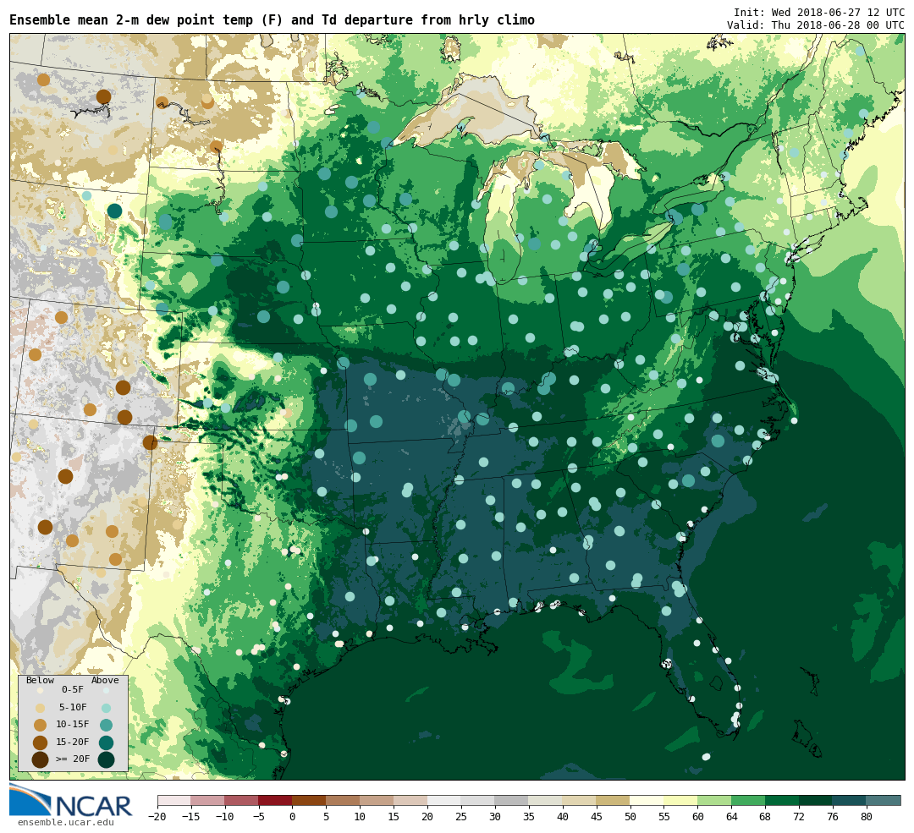Image resolution: width=914 pixels, height=833 pixels.
Task: Select the 15 to 20 color bar segment
Action: pyautogui.click(x=410, y=801)
